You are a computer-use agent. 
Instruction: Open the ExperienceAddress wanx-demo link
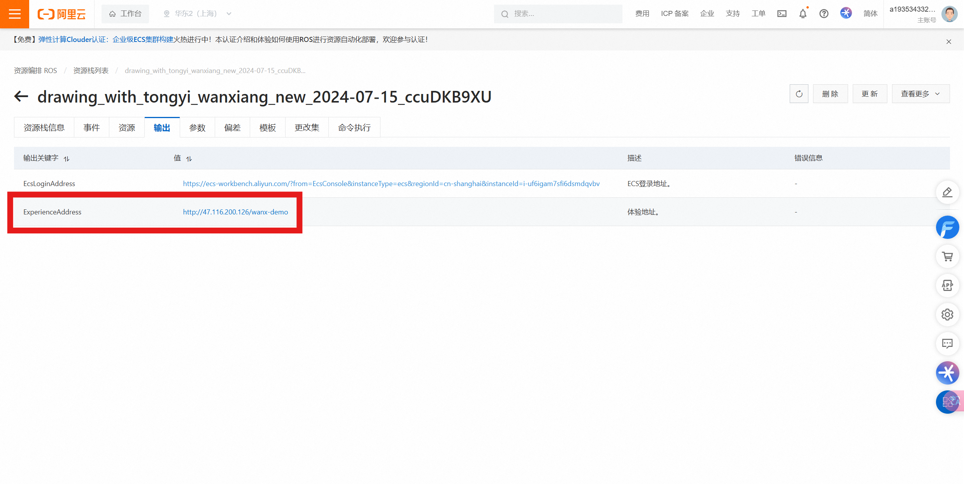pos(235,212)
